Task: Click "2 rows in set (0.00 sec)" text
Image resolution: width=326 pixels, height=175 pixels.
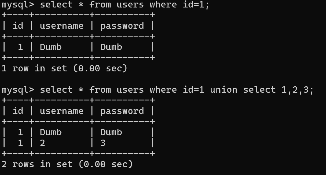Action: click(x=67, y=164)
